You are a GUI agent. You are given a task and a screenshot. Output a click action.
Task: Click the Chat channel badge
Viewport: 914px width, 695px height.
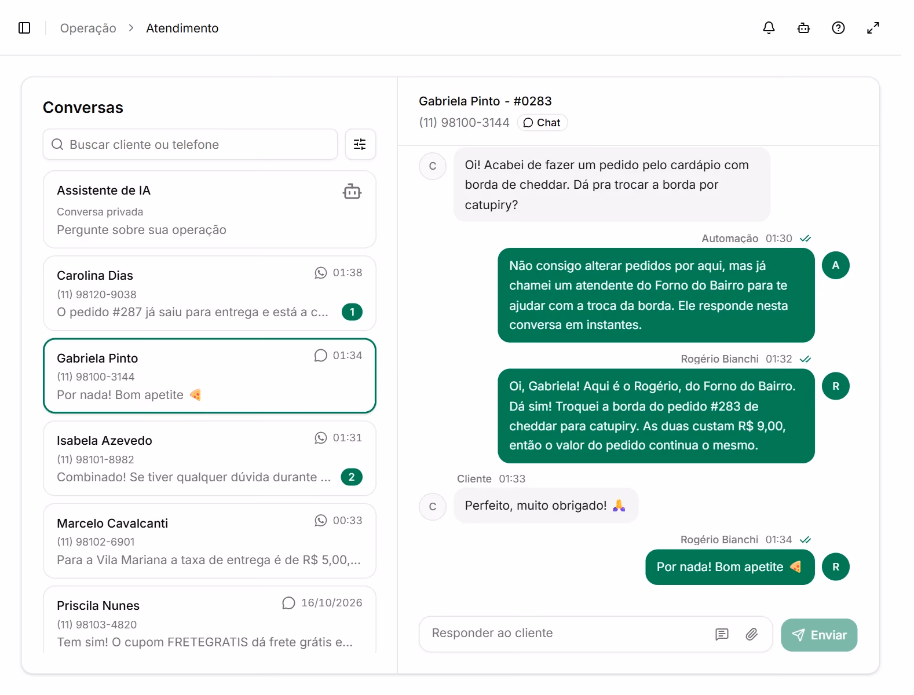[542, 123]
